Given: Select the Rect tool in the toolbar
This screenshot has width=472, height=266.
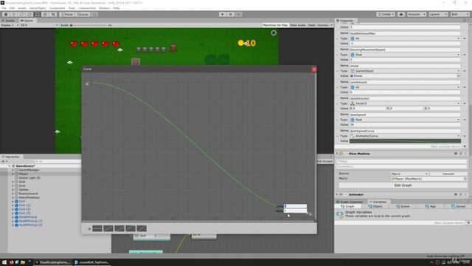Looking at the screenshot, I should coord(38,14).
